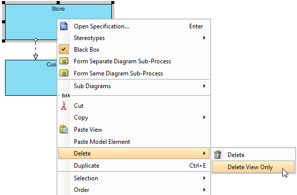
Task: Open the Selection menu entry
Action: [x=134, y=178]
